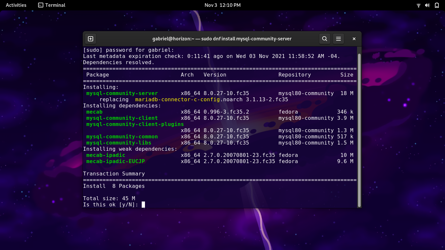Screen dimensions: 445x250
Task: Open the Activities overview
Action: [x=16, y=5]
